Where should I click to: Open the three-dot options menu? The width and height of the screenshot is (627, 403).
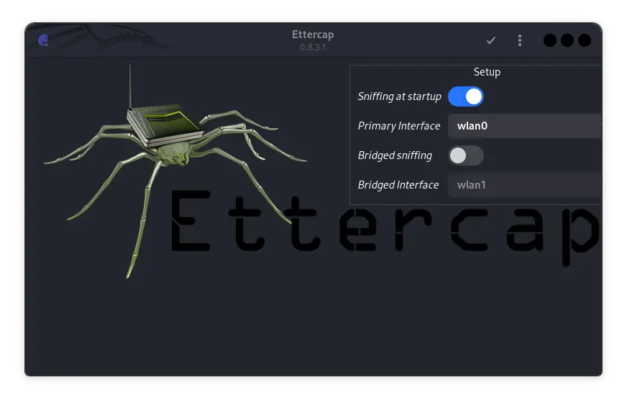520,40
